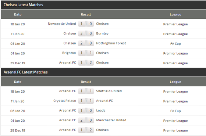The width and height of the screenshot is (206, 136).
Task: Select the Leeds team link
Action: [x=101, y=110]
